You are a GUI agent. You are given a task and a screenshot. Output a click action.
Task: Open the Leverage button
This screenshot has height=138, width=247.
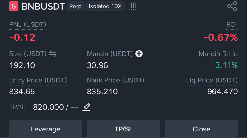(46, 129)
